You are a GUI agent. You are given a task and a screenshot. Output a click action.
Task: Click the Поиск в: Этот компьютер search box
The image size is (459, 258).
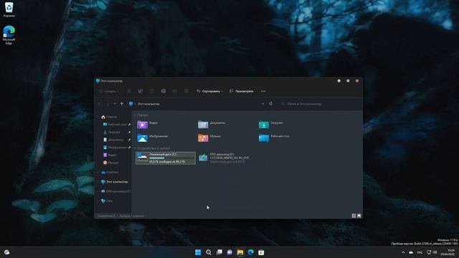320,104
